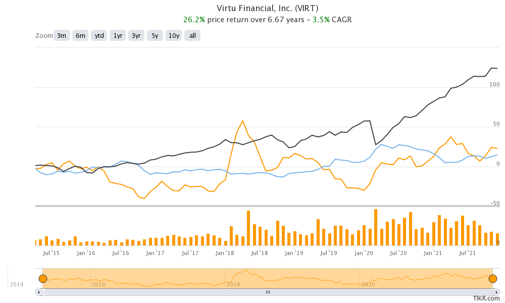Image resolution: width=505 pixels, height=303 pixels.
Task: Click the navigator scrollbar grip
Action: (268, 292)
